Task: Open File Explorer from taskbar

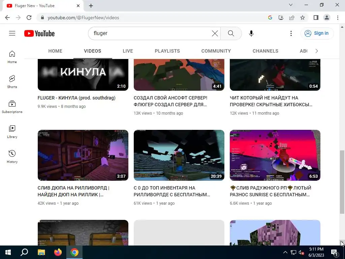Action: 41,252
